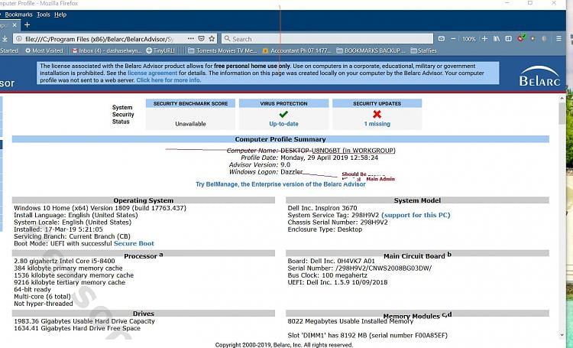This screenshot has height=348, width=573.
Task: Click the '1 missing' security updates link
Action: coord(377,124)
